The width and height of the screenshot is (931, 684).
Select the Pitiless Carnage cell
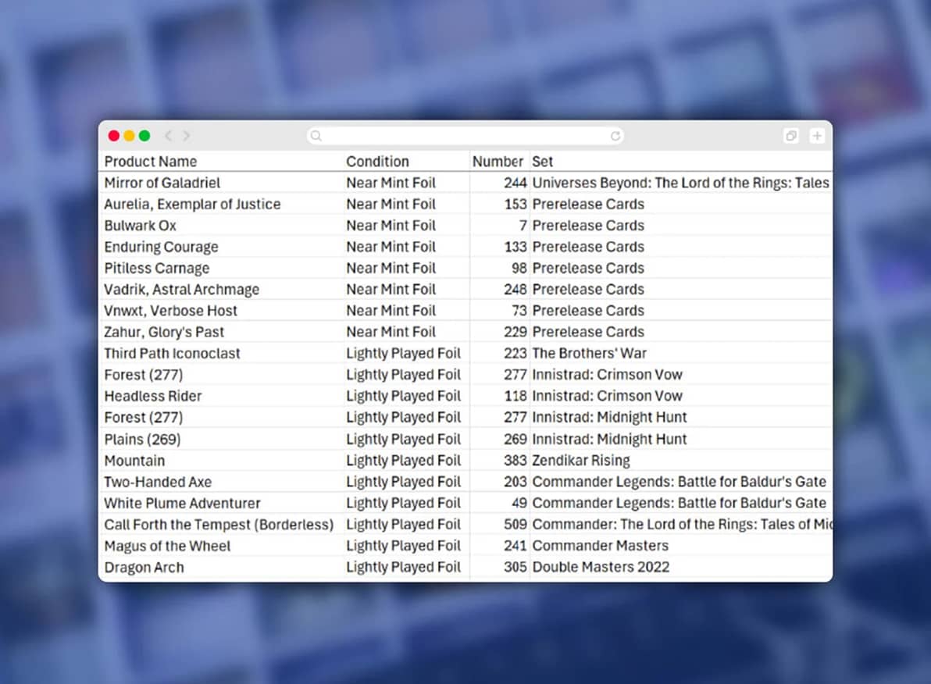pos(157,269)
